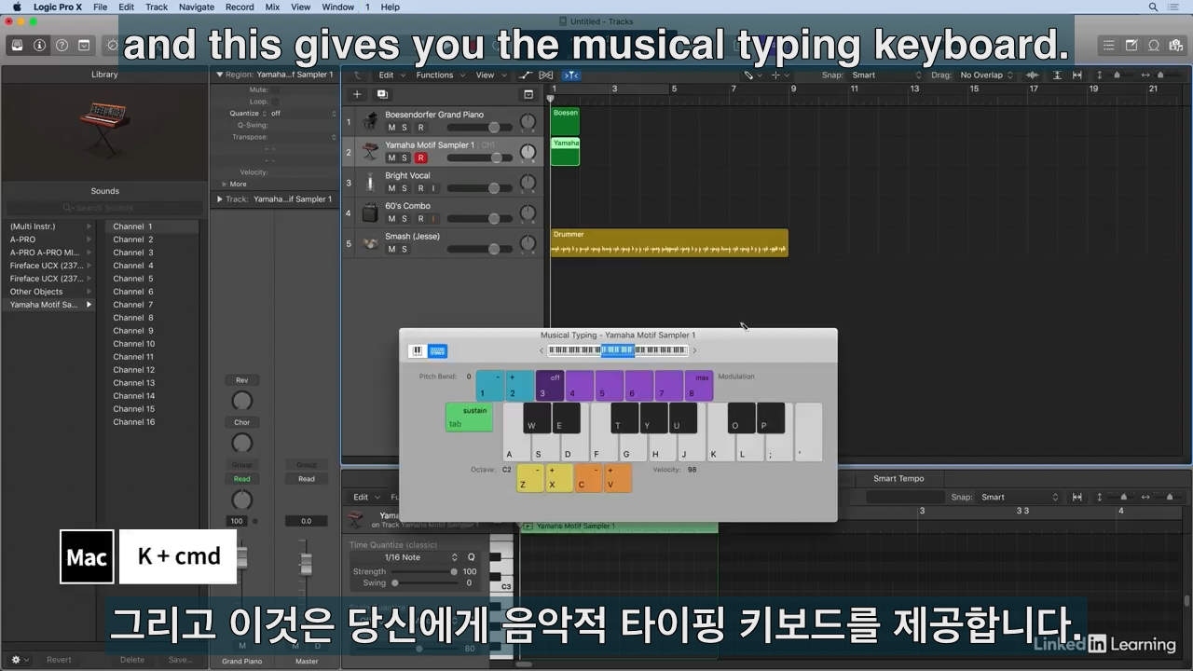
Task: Toggle the Toolbar icon in control bar
Action: (x=84, y=45)
